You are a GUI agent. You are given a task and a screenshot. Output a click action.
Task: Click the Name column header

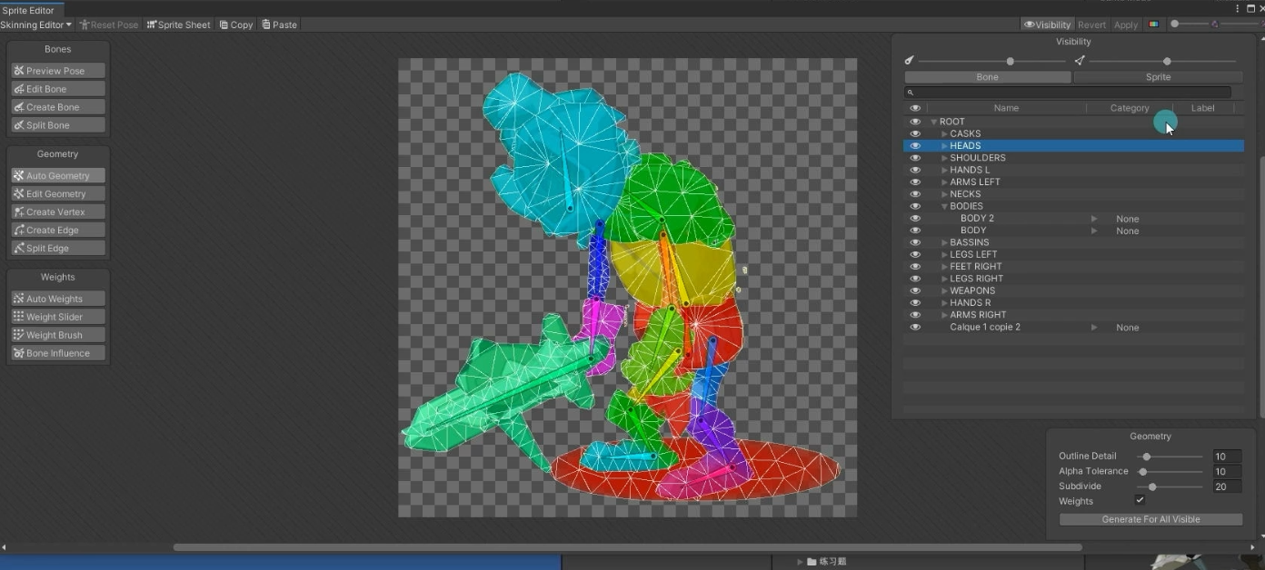pyautogui.click(x=1006, y=108)
